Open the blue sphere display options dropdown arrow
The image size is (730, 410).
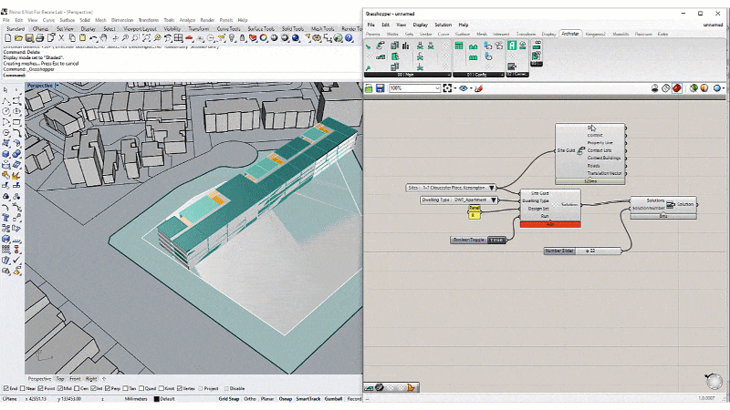pyautogui.click(x=724, y=87)
